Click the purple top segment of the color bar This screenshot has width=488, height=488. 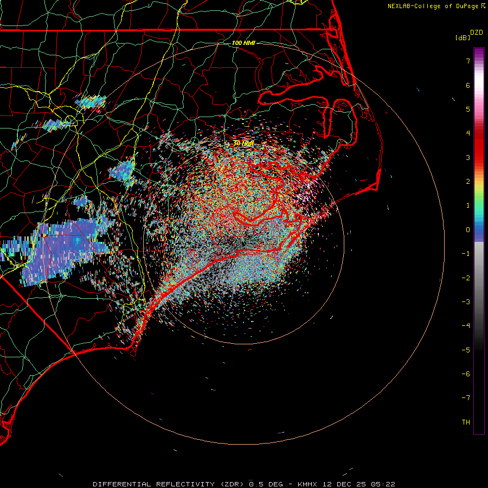(x=479, y=53)
